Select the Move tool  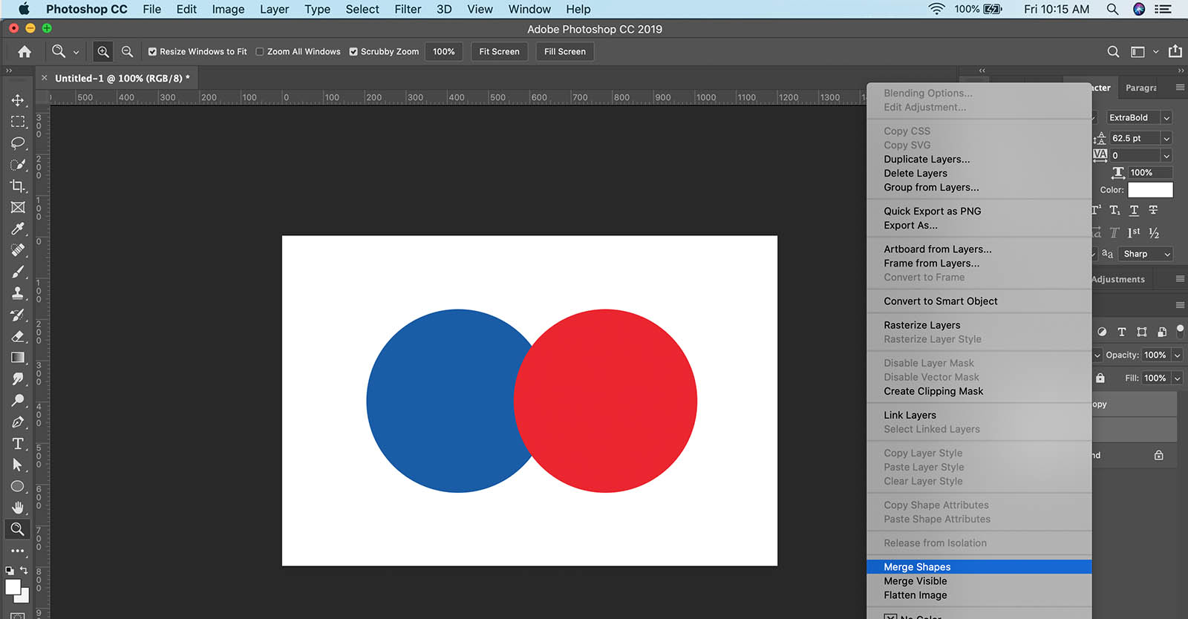coord(18,100)
